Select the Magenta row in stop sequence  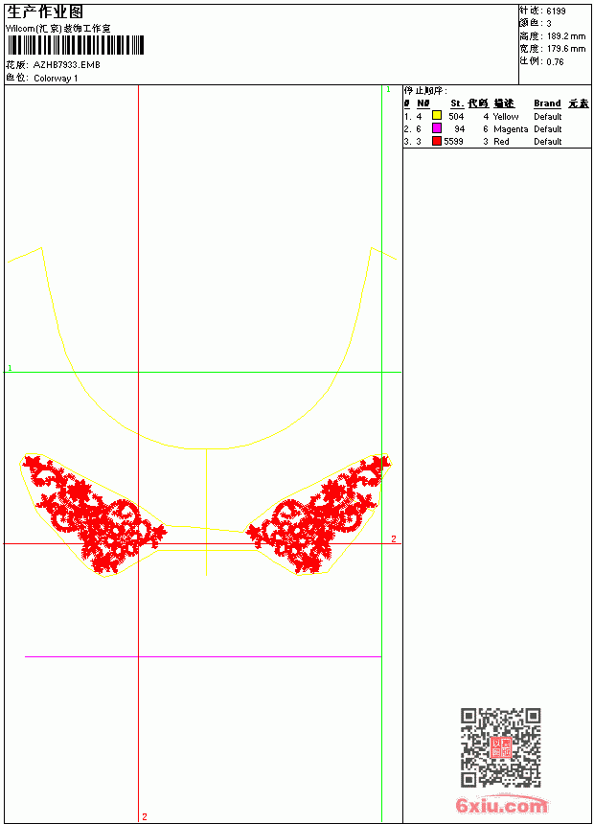tap(496, 128)
